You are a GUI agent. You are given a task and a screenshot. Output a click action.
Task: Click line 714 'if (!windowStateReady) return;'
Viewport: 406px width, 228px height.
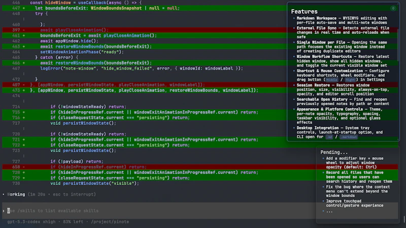click(x=88, y=107)
